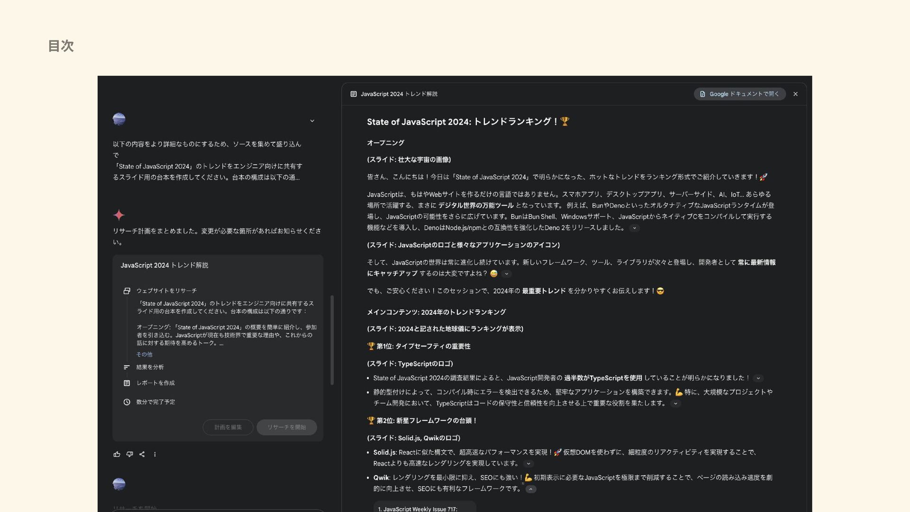Click the chat panel scrollbar

point(332,340)
